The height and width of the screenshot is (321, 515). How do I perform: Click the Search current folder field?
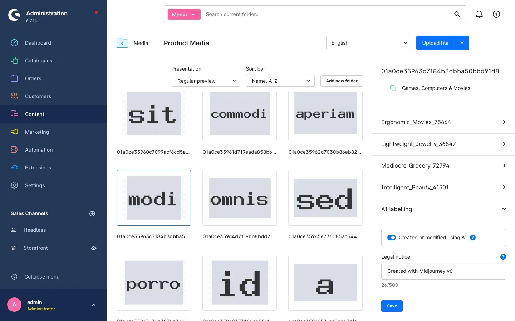coord(325,14)
